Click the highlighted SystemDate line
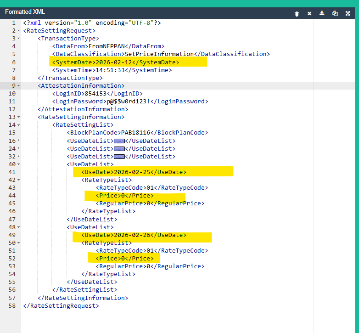The width and height of the screenshot is (359, 333). 115,62
